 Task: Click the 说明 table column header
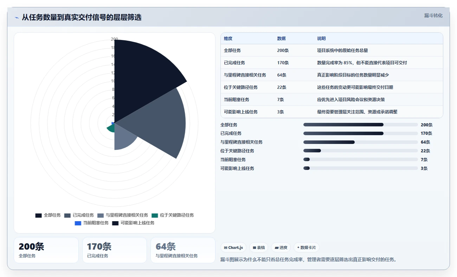point(321,39)
